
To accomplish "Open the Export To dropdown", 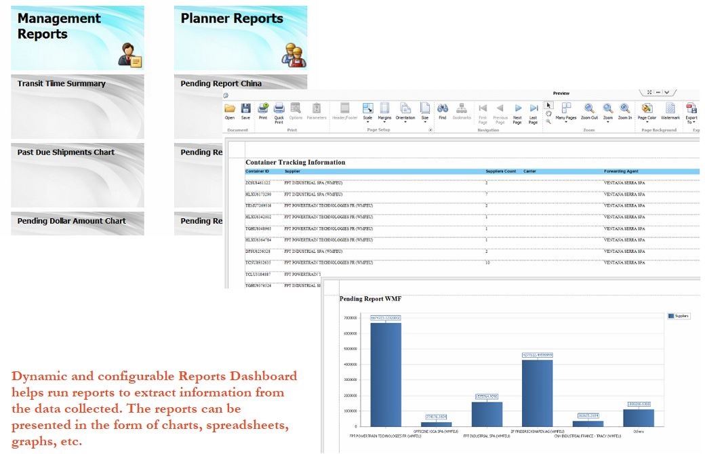I will [x=691, y=113].
